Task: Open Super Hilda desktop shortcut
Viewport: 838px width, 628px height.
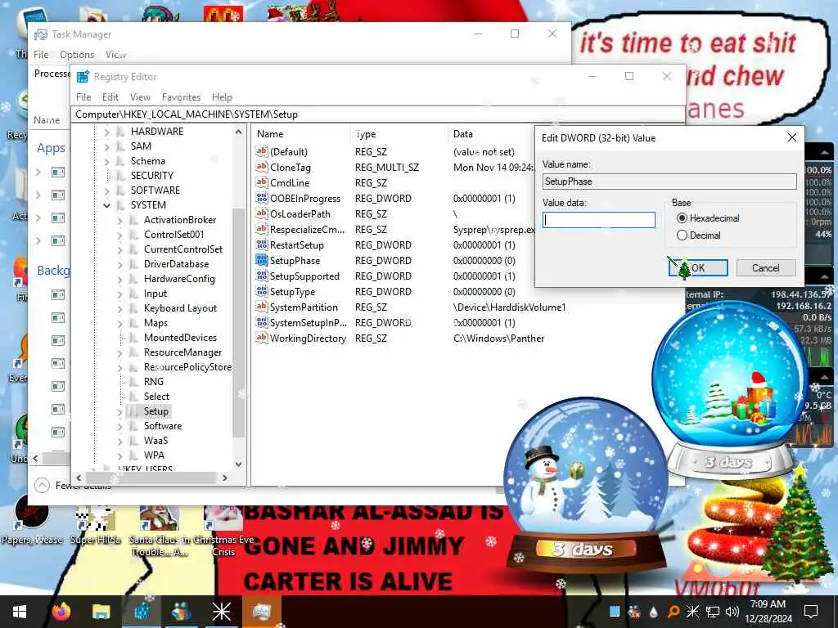Action: click(x=96, y=526)
